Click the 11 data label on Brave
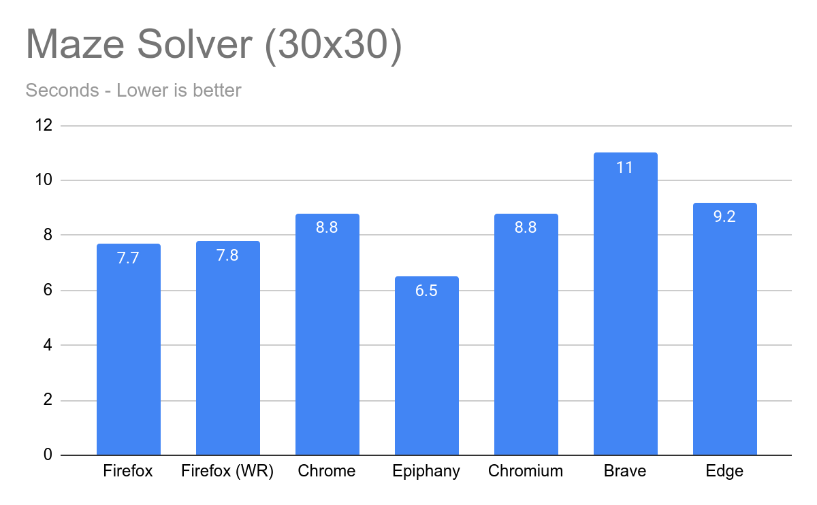 [625, 167]
